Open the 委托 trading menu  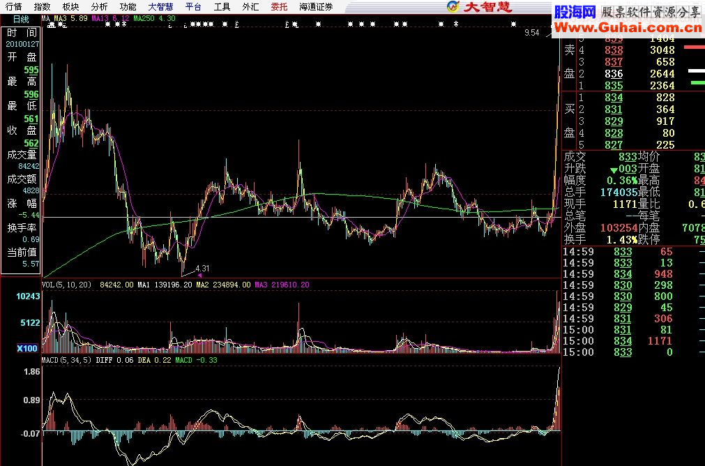click(x=279, y=6)
